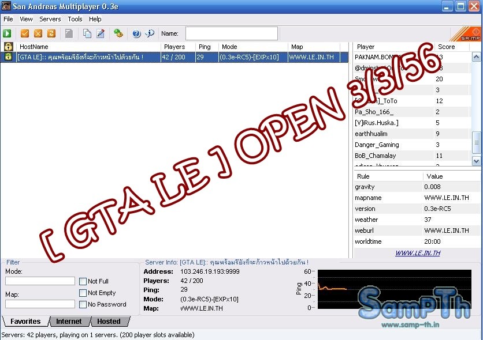Open the View menu
Image resolution: width=483 pixels, height=340 pixels.
[26, 19]
